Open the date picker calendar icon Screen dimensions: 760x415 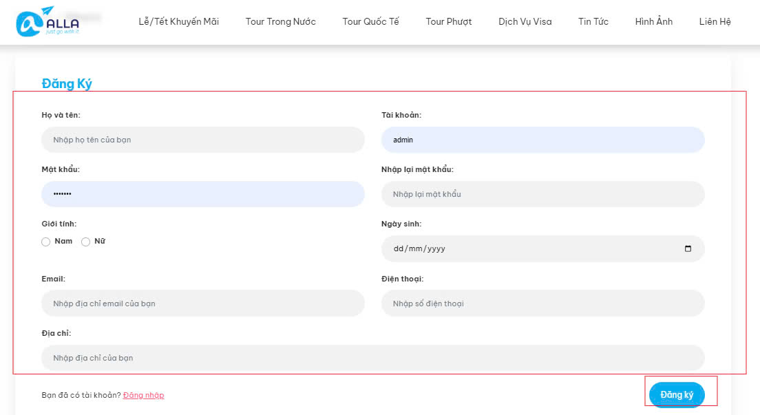pyautogui.click(x=688, y=248)
